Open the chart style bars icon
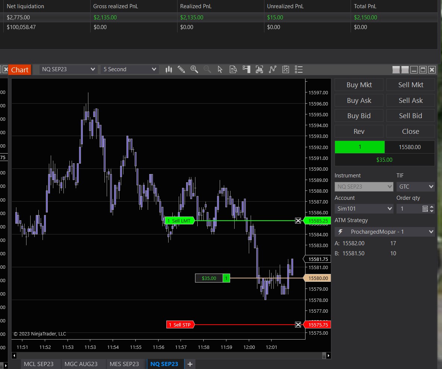This screenshot has height=369, width=442. [169, 69]
